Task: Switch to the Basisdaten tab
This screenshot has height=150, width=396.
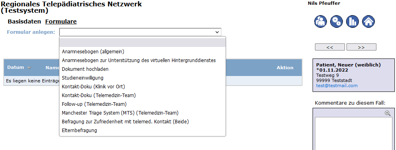Action: 24,21
